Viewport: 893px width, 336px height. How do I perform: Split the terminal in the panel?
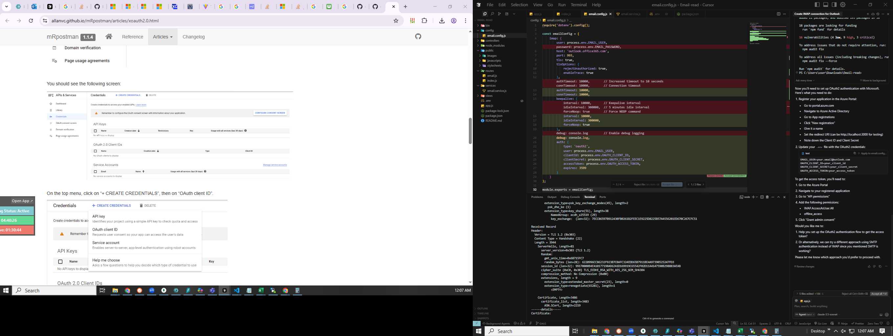click(762, 197)
